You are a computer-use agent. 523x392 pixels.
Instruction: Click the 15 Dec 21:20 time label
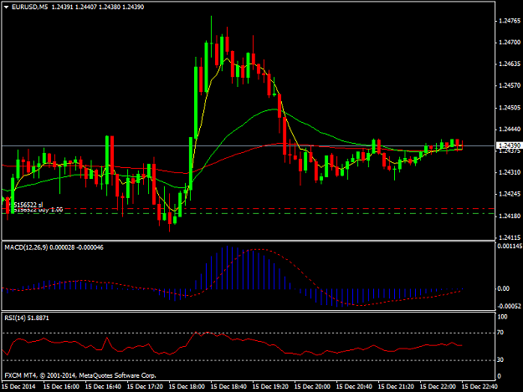click(396, 386)
